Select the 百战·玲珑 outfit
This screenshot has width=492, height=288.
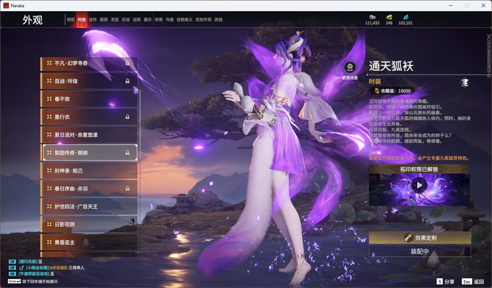coord(89,81)
